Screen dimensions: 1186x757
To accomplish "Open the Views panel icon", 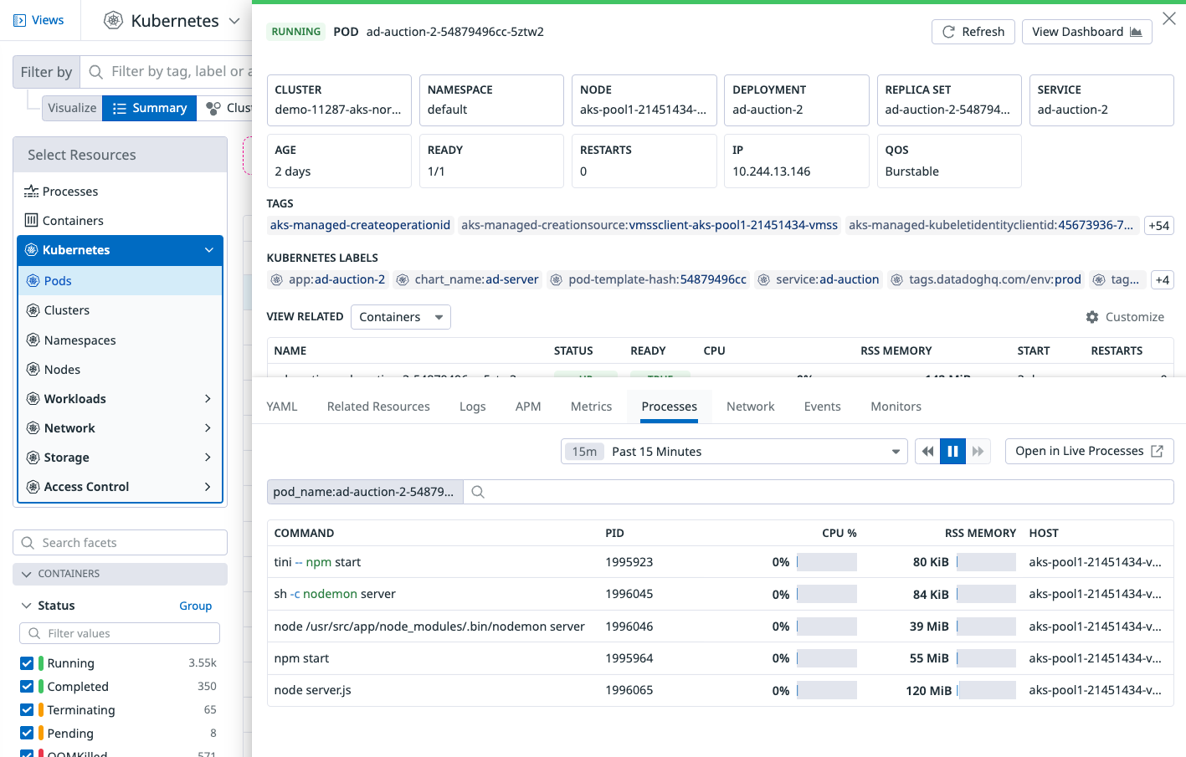I will 20,20.
